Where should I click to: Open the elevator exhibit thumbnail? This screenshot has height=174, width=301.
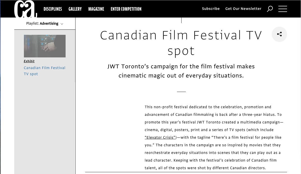point(45,46)
